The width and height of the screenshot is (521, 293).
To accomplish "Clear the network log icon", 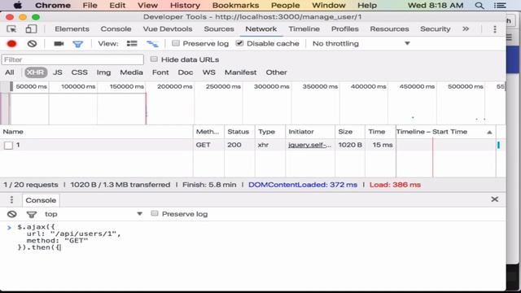I will pos(32,43).
